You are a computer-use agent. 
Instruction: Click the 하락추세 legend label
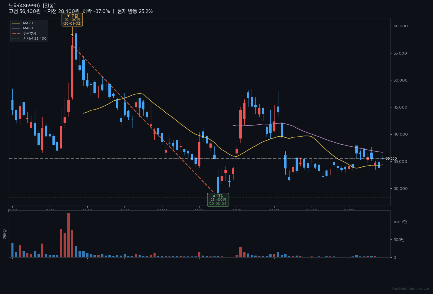coord(30,33)
